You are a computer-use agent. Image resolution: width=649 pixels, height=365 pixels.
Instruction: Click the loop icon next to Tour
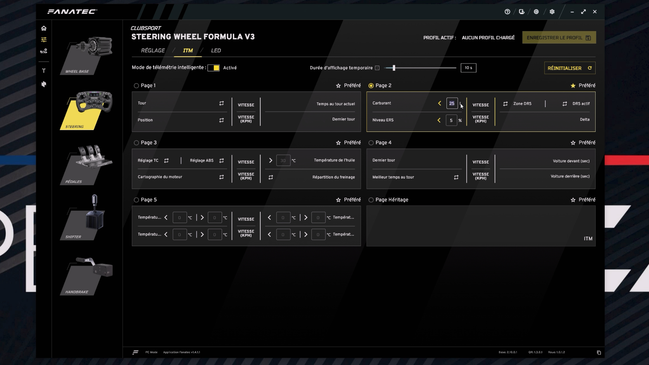point(221,103)
